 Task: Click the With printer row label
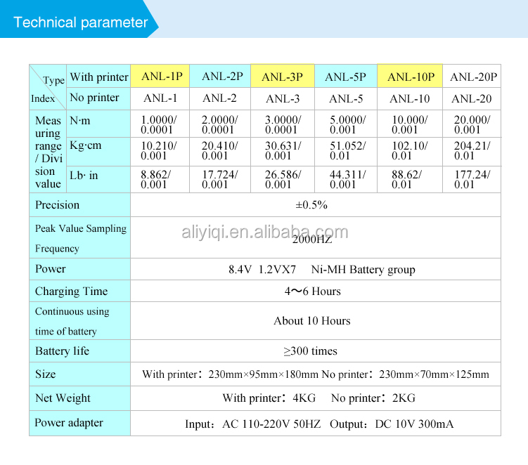[98, 77]
